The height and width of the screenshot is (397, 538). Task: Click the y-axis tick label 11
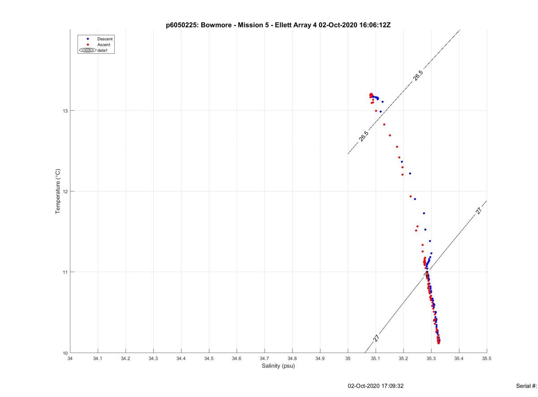pos(65,272)
